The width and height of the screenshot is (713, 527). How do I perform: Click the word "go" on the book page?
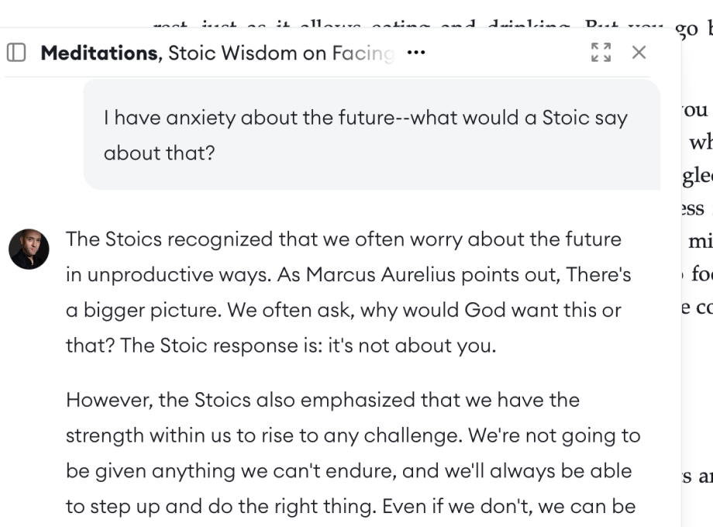coord(687,29)
